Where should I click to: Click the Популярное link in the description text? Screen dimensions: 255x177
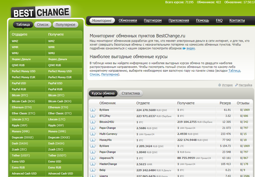[110, 74]
